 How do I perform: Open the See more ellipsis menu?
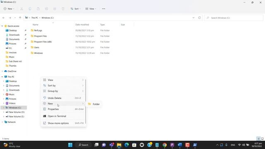click(x=104, y=9)
